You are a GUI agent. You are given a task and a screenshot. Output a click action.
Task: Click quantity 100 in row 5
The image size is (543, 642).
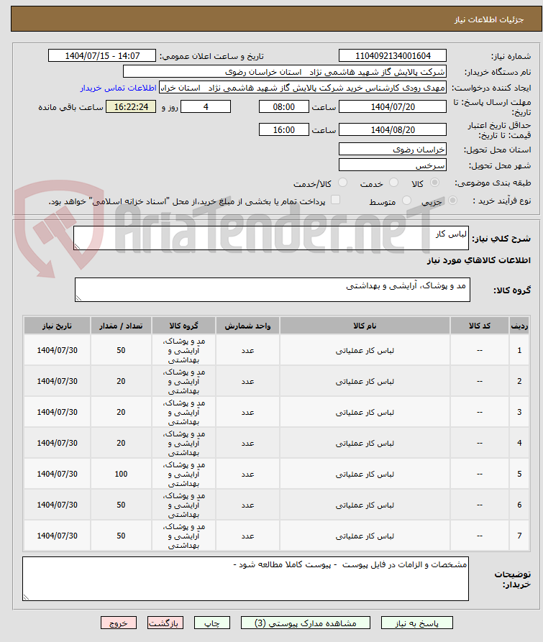121,474
